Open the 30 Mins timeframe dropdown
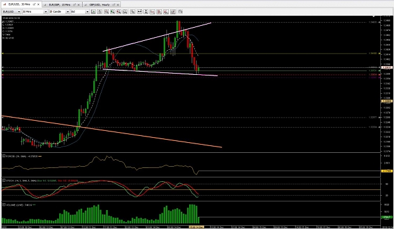This screenshot has height=229, width=394. point(35,11)
